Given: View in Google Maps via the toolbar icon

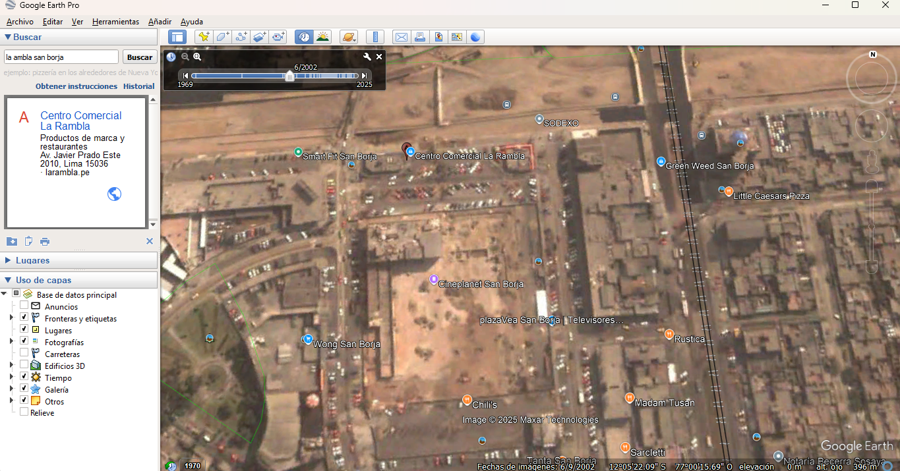Looking at the screenshot, I should (x=456, y=37).
